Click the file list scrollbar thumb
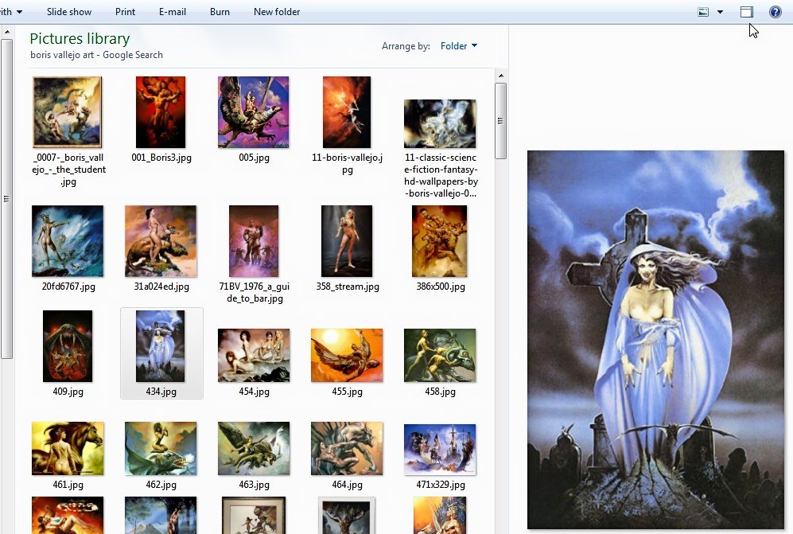Image resolution: width=793 pixels, height=534 pixels. click(500, 121)
